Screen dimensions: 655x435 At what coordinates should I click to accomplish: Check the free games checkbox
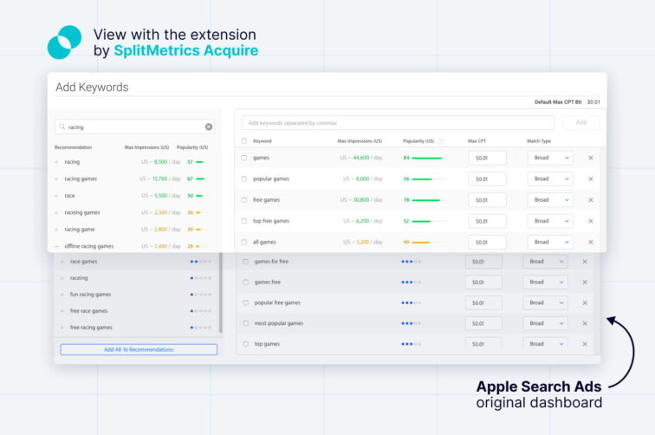coord(244,200)
